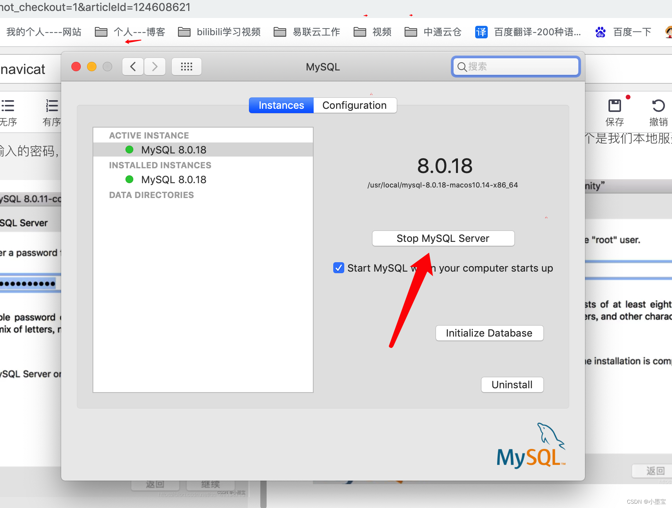672x508 pixels.
Task: Click the back arrow in the MySQL preferences toolbar
Action: pos(133,67)
